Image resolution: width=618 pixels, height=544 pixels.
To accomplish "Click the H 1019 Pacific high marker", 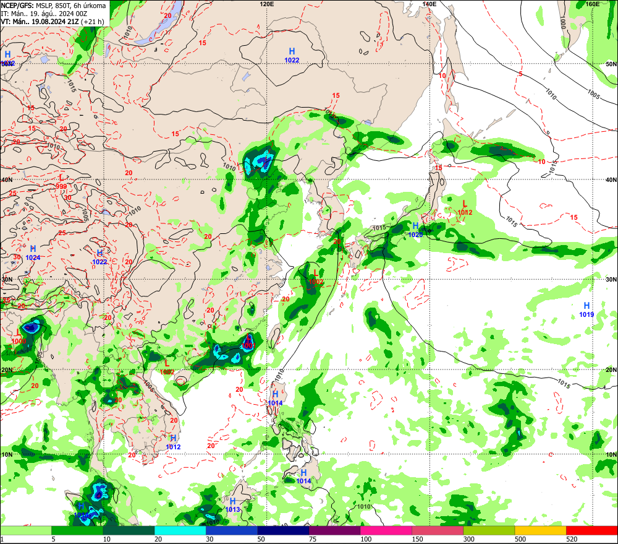I will click(x=586, y=309).
